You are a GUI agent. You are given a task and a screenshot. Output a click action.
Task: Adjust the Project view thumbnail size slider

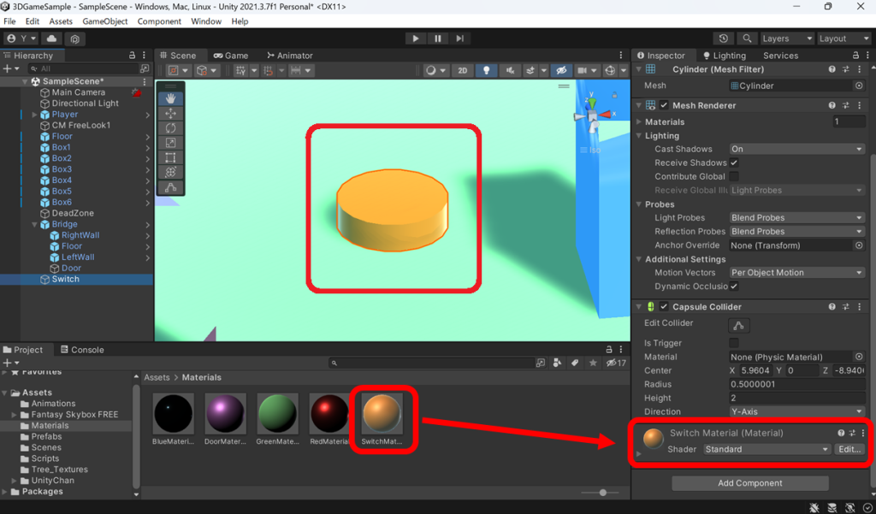(601, 491)
